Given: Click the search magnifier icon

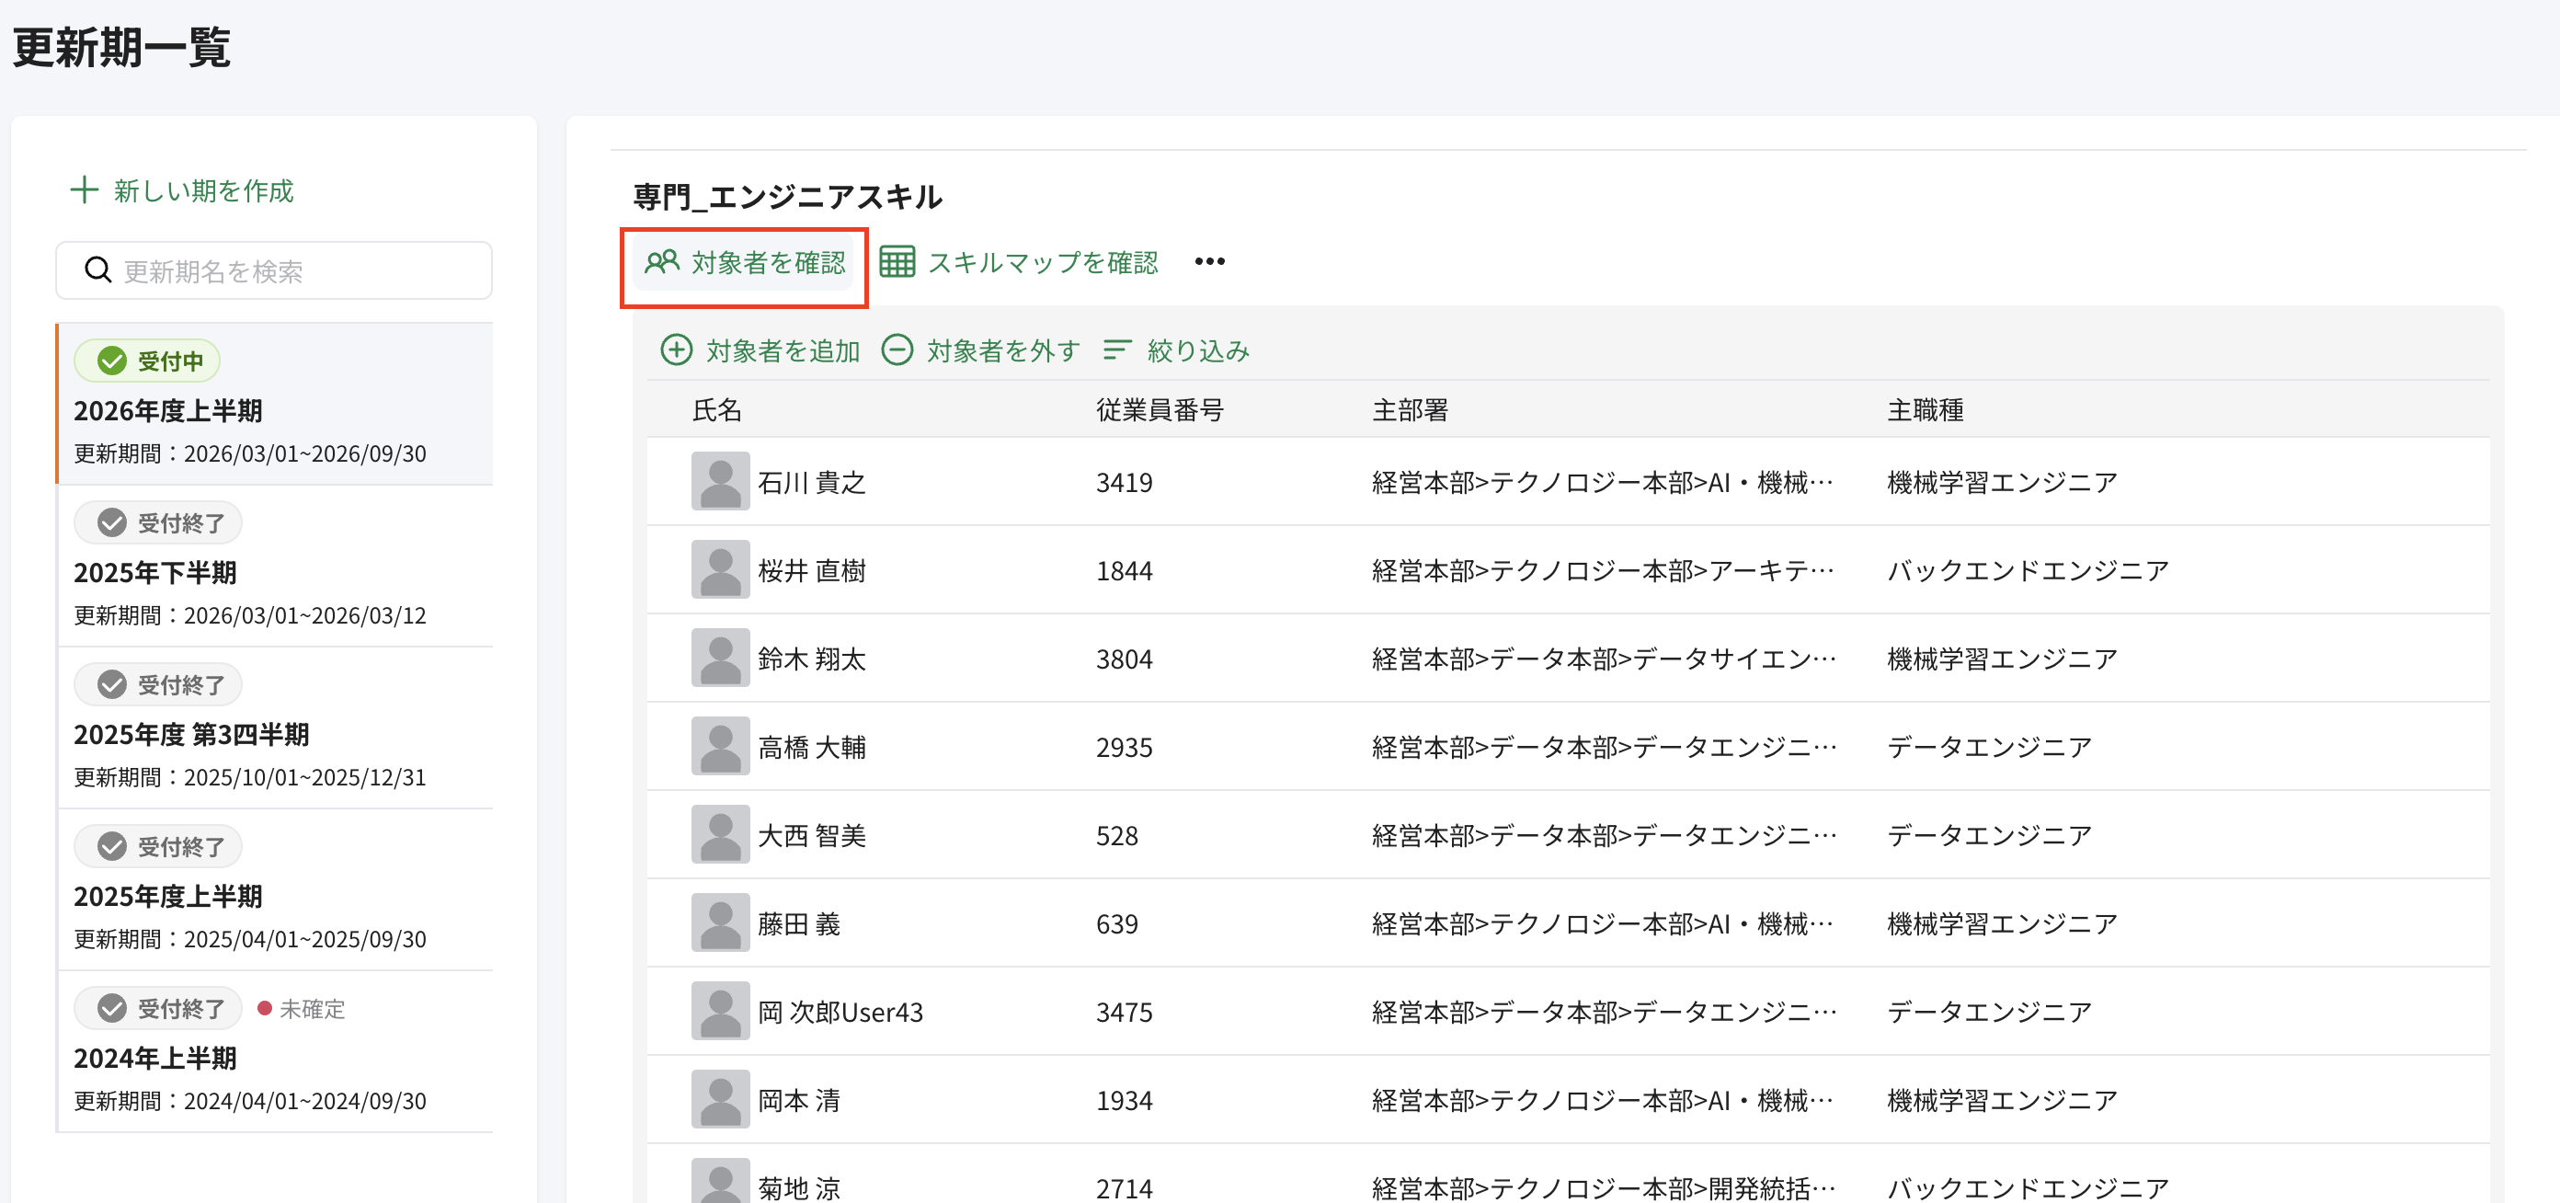Looking at the screenshot, I should [97, 270].
